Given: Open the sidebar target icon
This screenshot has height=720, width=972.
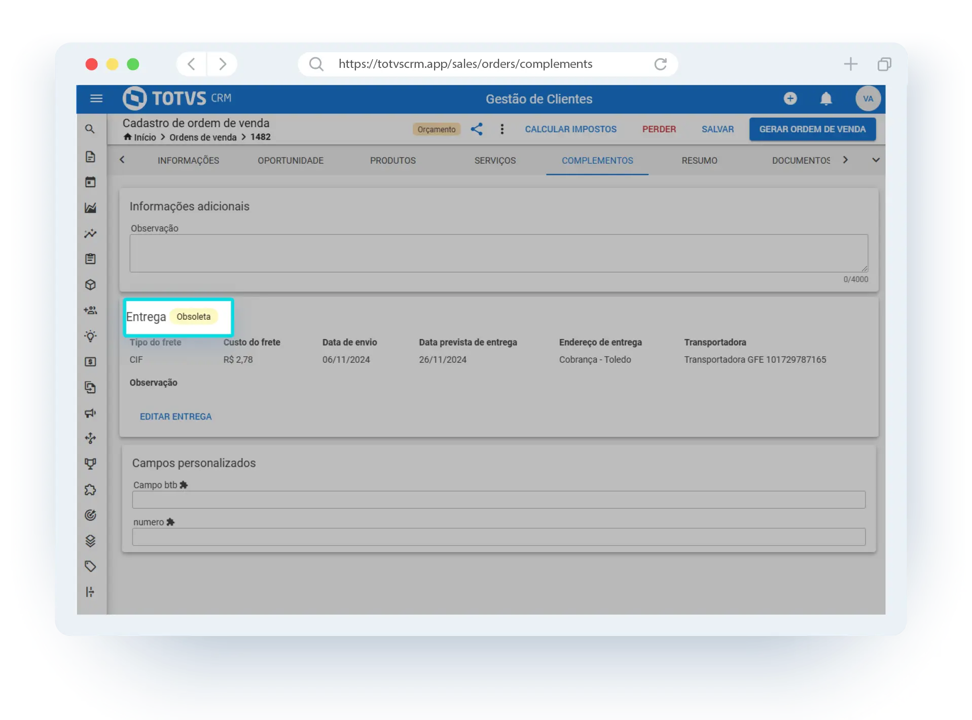Looking at the screenshot, I should pyautogui.click(x=90, y=515).
